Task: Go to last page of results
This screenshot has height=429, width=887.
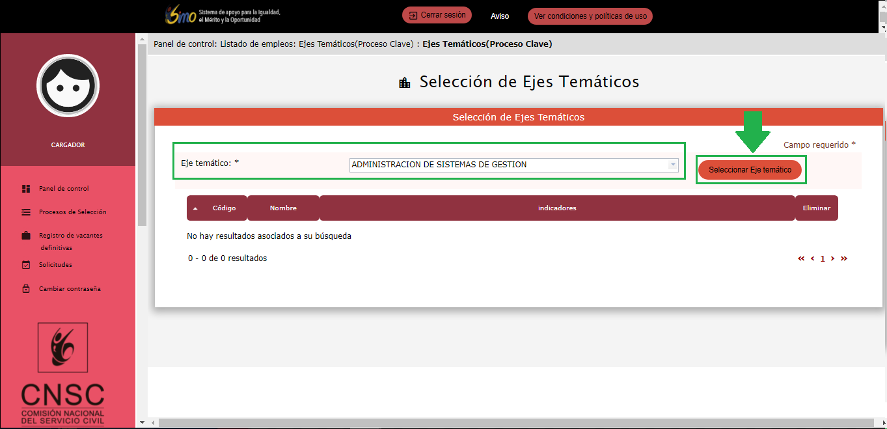Action: [x=844, y=258]
